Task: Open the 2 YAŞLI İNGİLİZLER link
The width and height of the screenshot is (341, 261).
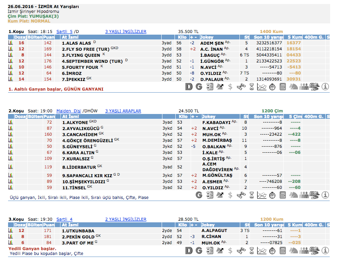Action: [126, 220]
